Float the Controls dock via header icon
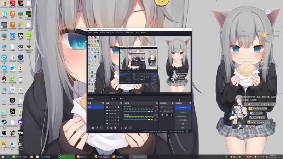Viewport: 283px width, 159px height. click(x=190, y=103)
